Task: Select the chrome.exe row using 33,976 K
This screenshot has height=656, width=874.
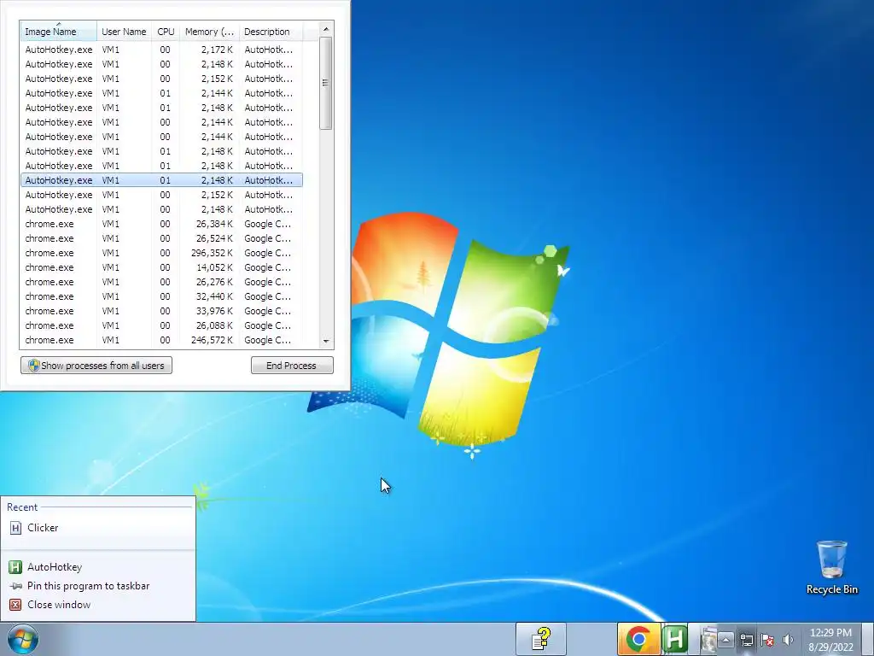Action: (161, 311)
